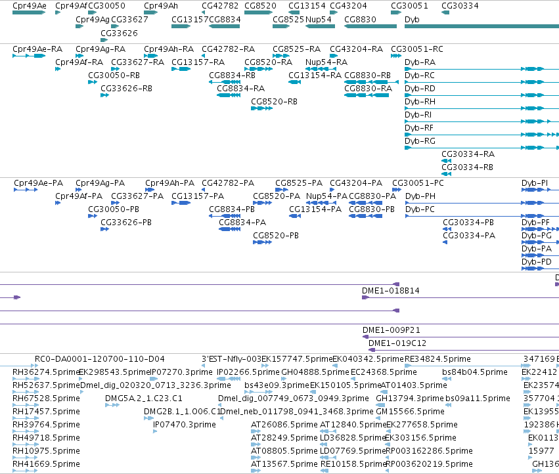Image resolution: width=559 pixels, height=474 pixels.
Task: Select protein Cpr49Ae-PA label
Action: click(x=39, y=183)
